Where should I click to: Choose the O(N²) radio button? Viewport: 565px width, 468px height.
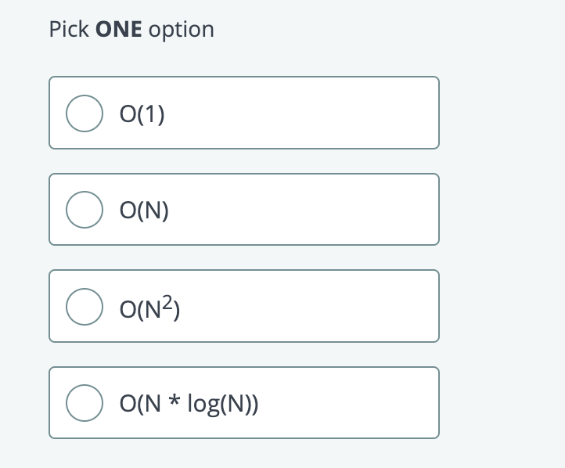click(85, 307)
